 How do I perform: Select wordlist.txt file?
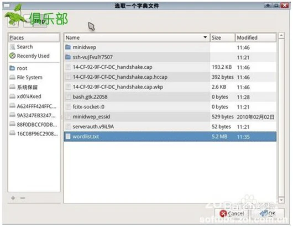coord(170,137)
